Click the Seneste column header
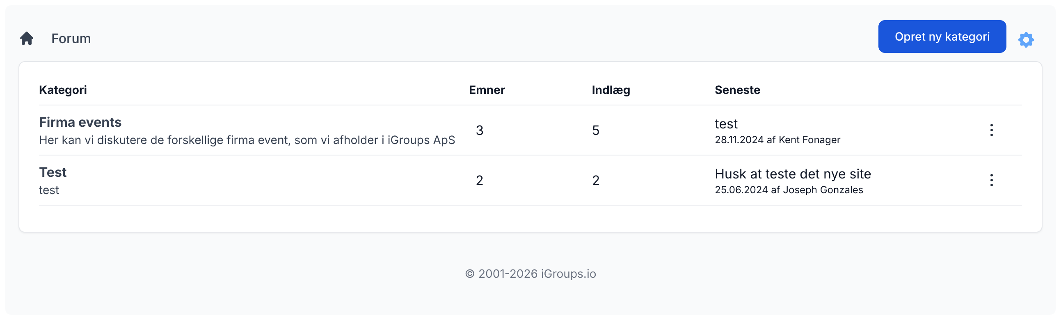Image resolution: width=1061 pixels, height=320 pixels. (737, 90)
